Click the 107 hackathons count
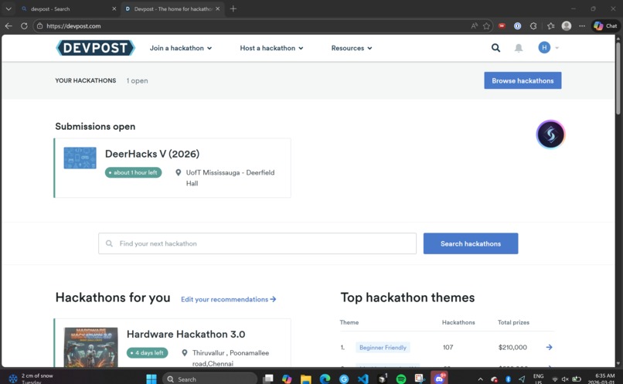 tap(448, 348)
